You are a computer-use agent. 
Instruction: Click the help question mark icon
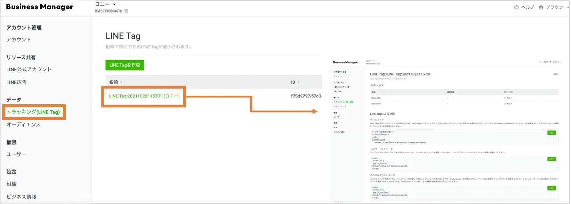517,7
